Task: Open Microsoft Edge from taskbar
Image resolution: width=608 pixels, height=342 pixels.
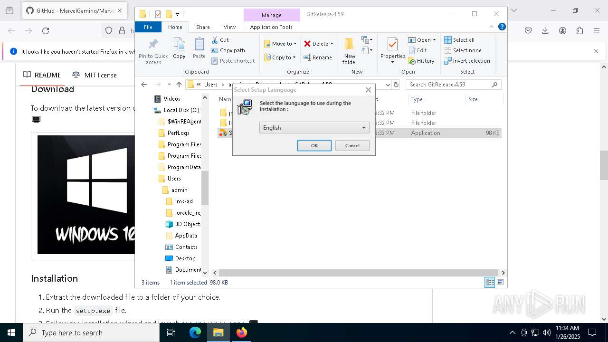Action: [195, 332]
